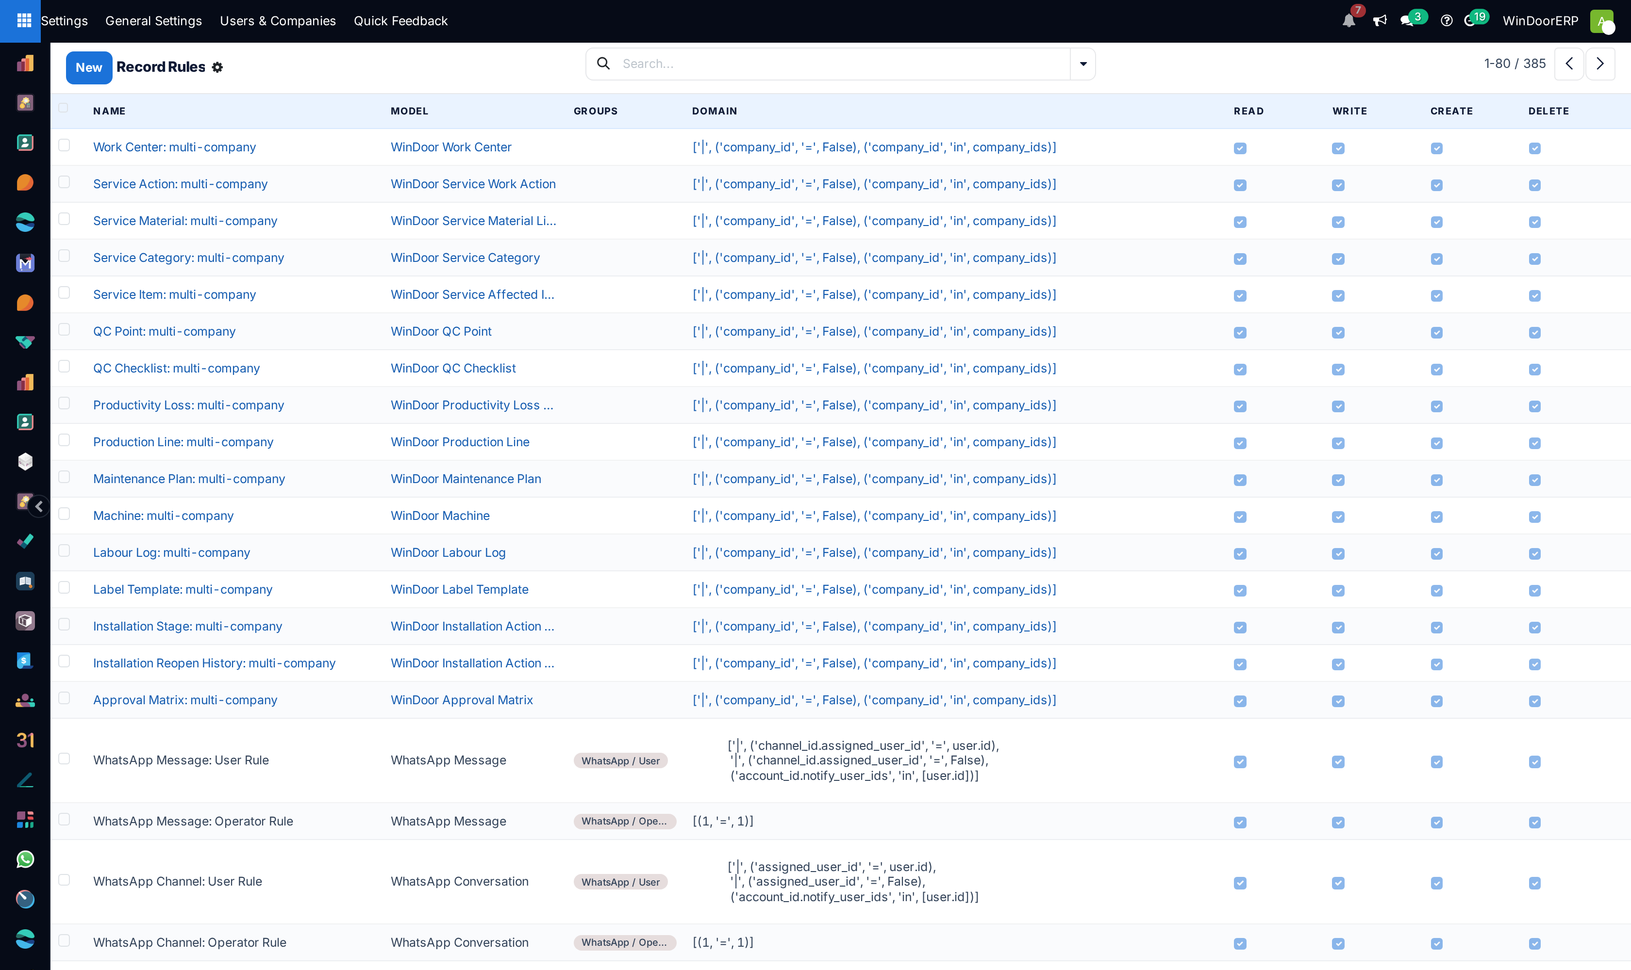Toggle Delete checkbox for Approval Matrix rule
Screen dimensions: 1631x970
[1534, 701]
